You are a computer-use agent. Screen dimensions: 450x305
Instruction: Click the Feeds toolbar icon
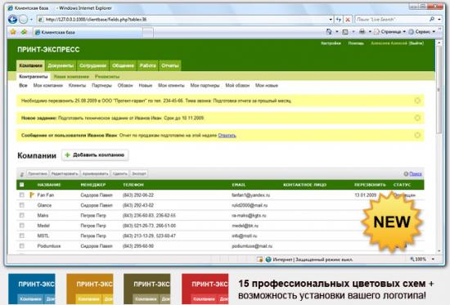(x=345, y=32)
